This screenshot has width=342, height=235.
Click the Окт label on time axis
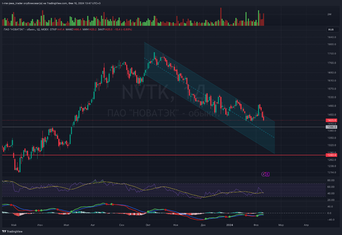(148, 225)
